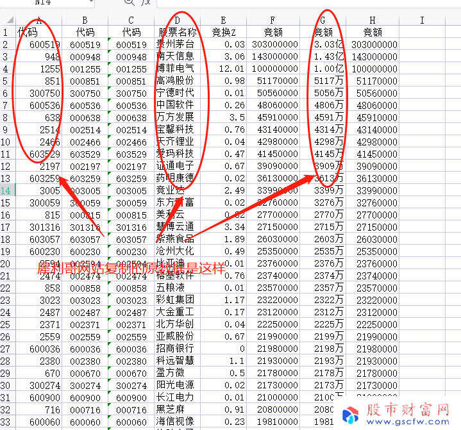This screenshot has height=430, width=461.
Task: Select the cell 博菲电气
Action: click(x=178, y=69)
